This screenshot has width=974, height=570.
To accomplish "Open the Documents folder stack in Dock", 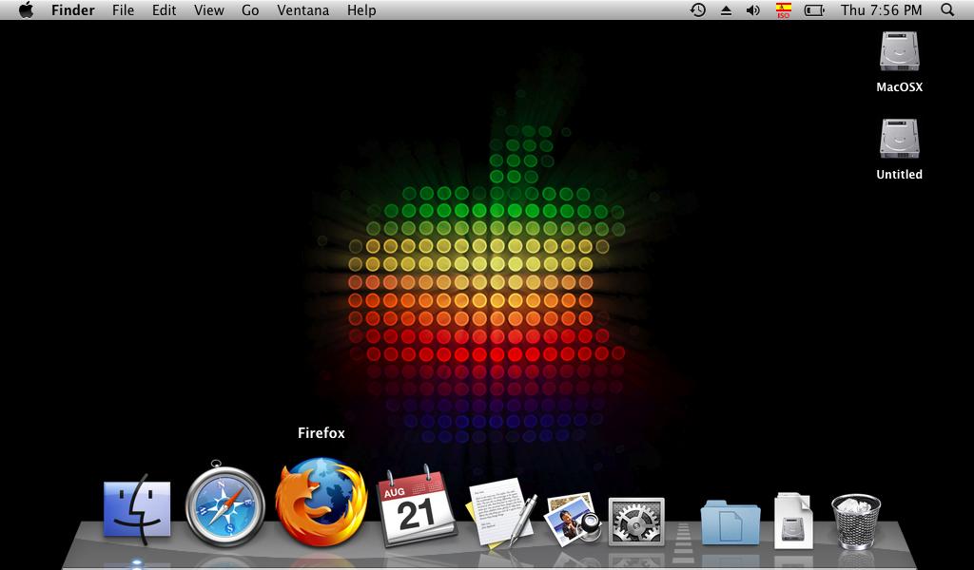I will coord(730,522).
